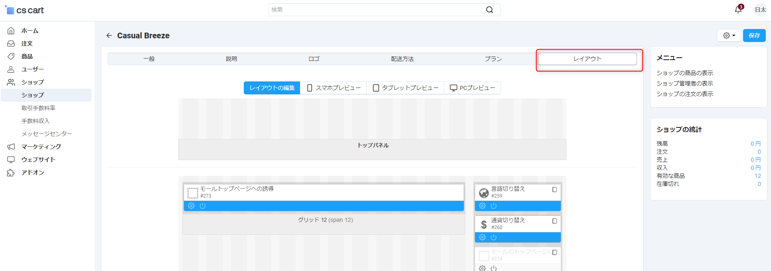This screenshot has height=271, width=771.
Task: Click the notification bell icon
Action: pyautogui.click(x=738, y=10)
